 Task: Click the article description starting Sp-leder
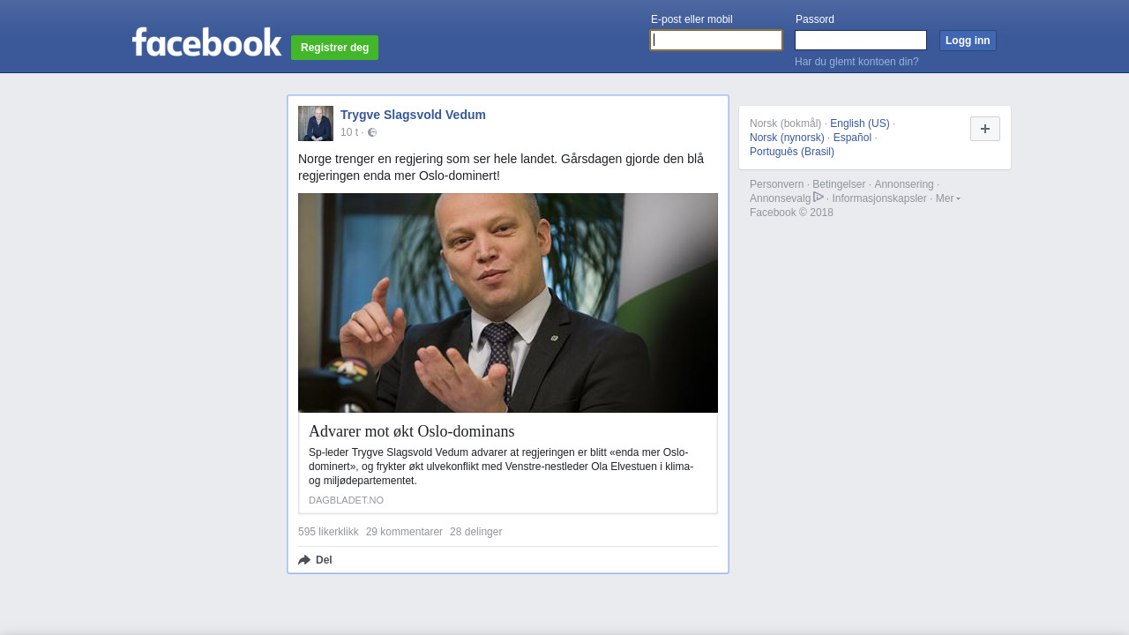[x=501, y=467]
